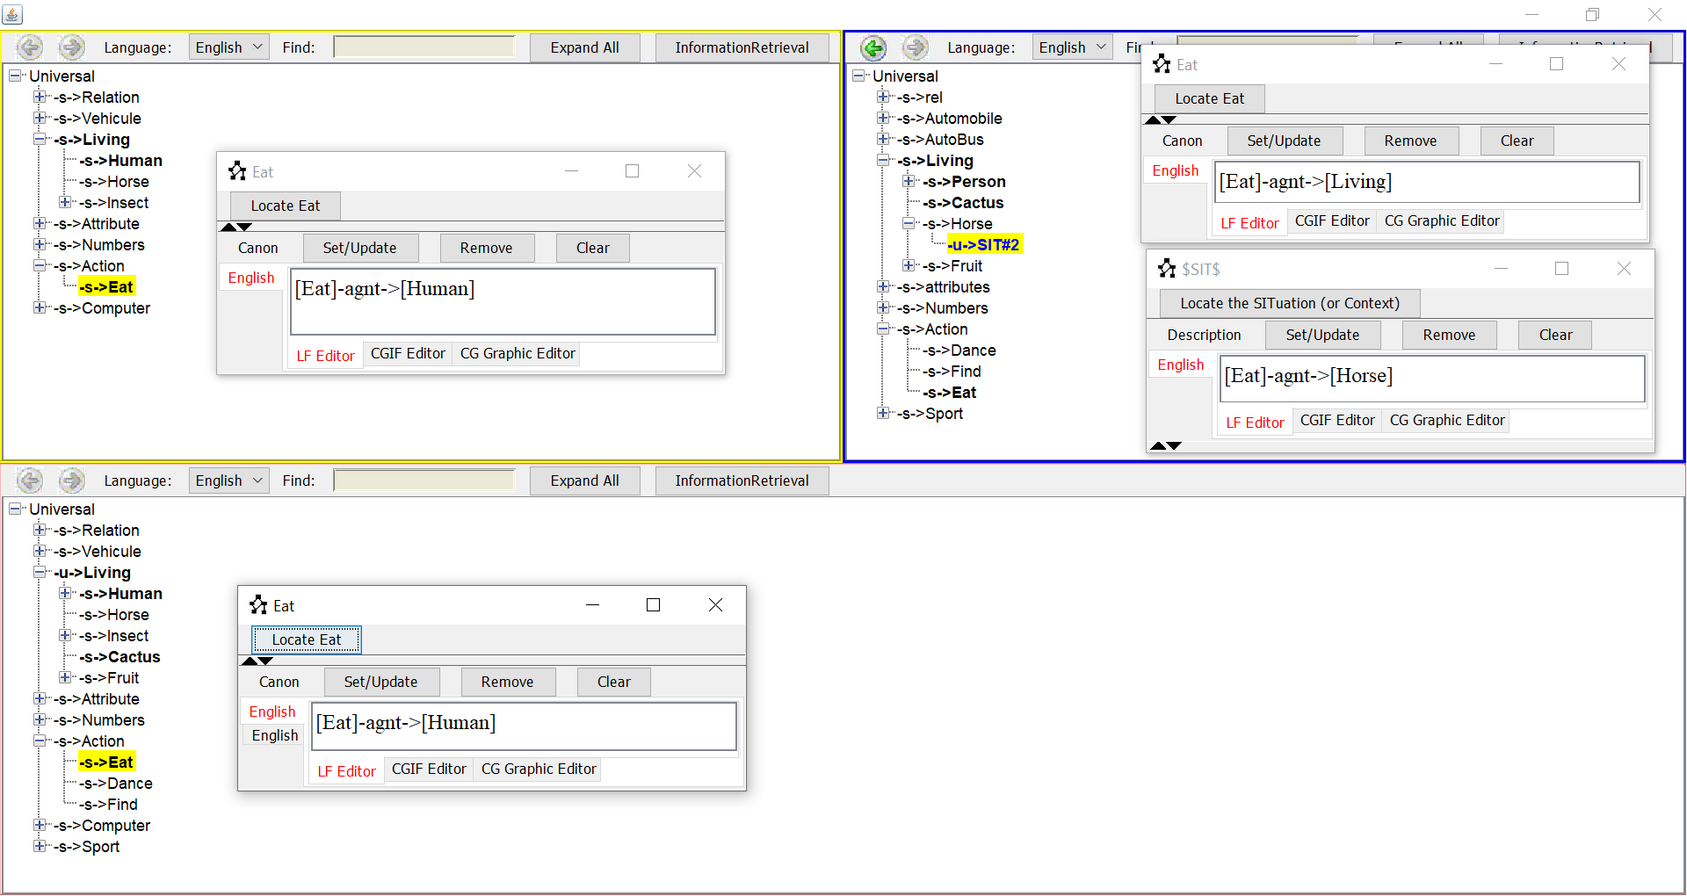The height and width of the screenshot is (896, 1687).
Task: Click the up split arrow in top-right Eat dialog
Action: click(x=1153, y=119)
